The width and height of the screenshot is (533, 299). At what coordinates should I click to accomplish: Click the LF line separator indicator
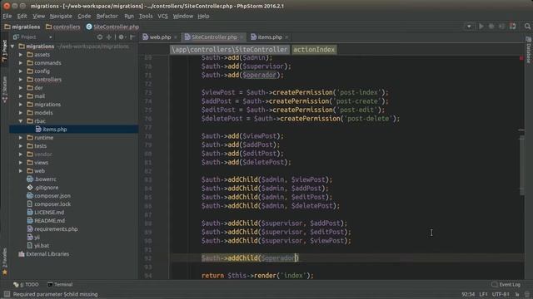pos(483,294)
